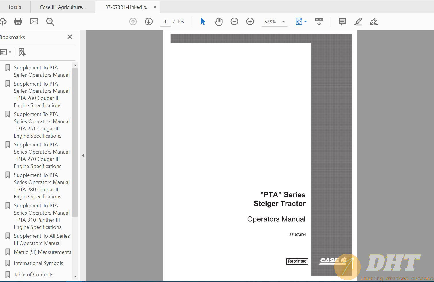Zoom in with the plus button
The height and width of the screenshot is (282, 434).
tap(250, 22)
